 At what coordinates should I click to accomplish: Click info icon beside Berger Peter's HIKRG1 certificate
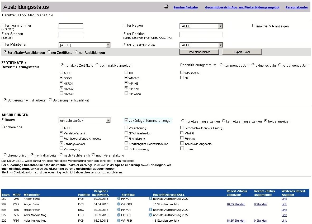(119, 210)
